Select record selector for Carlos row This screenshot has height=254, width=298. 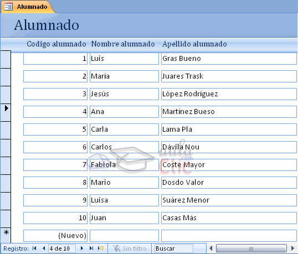6,148
